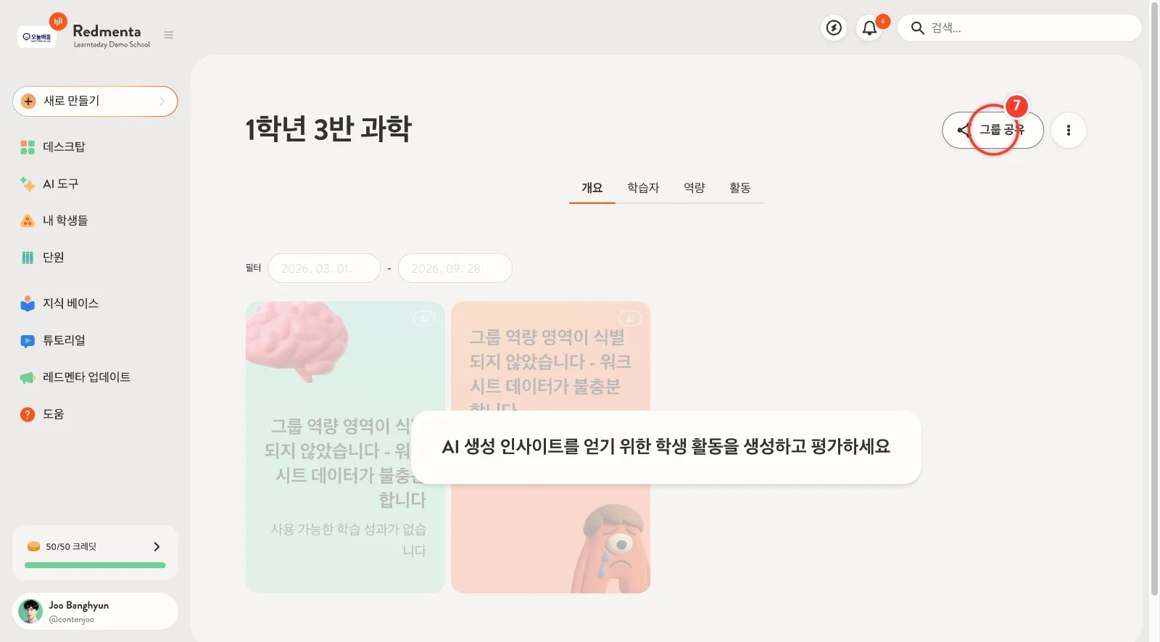
Task: Open the start date filter 2026. 03. 01.
Action: point(324,268)
